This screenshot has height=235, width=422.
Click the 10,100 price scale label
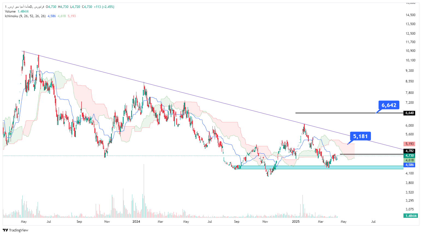tap(411, 60)
